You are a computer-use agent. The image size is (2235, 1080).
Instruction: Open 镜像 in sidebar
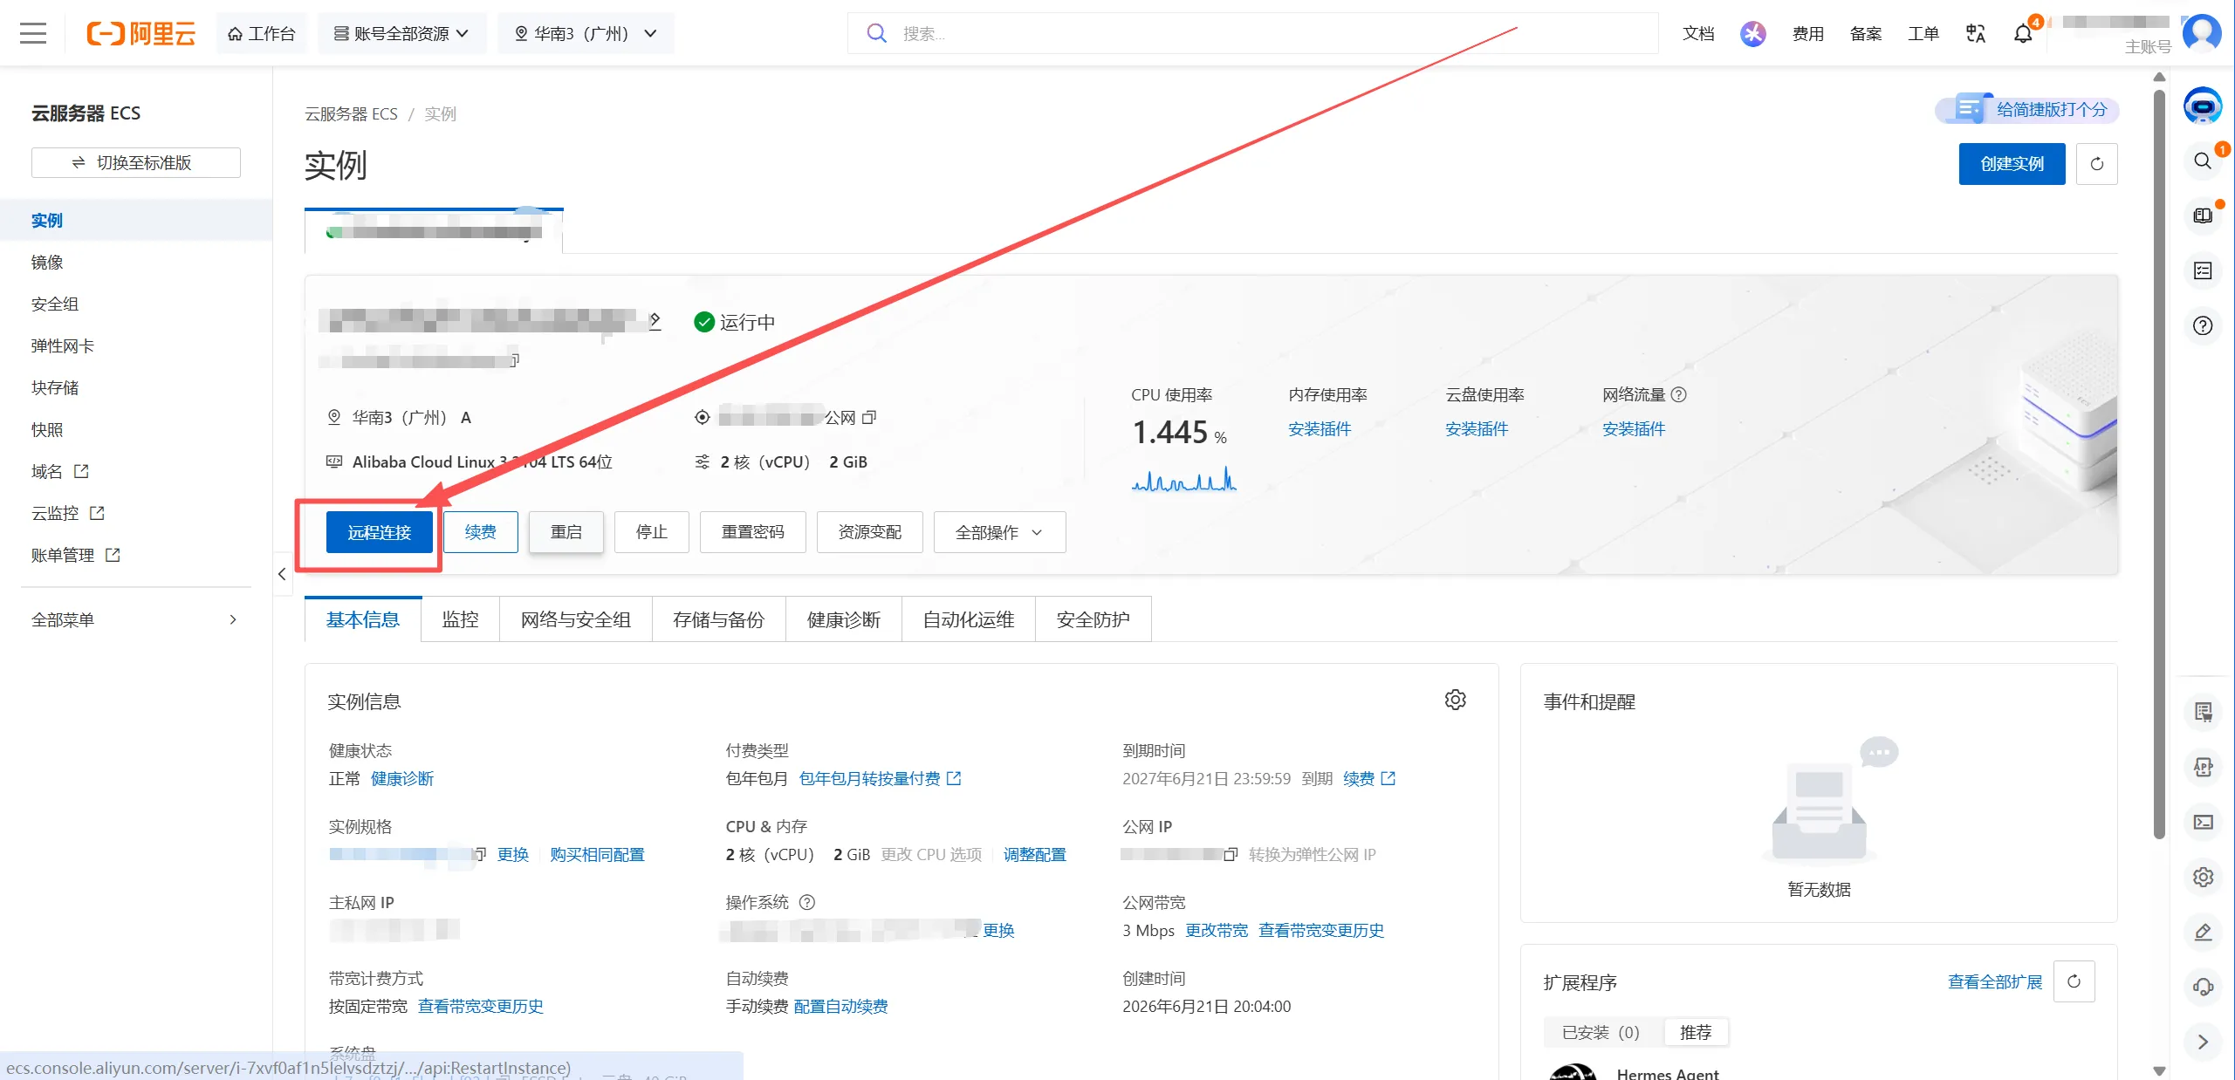[x=47, y=263]
